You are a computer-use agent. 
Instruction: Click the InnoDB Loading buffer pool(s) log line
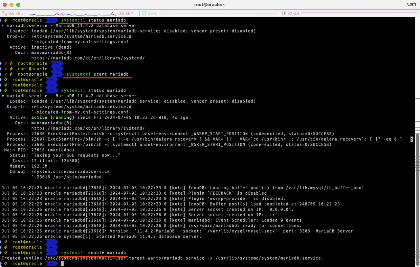coord(183,188)
